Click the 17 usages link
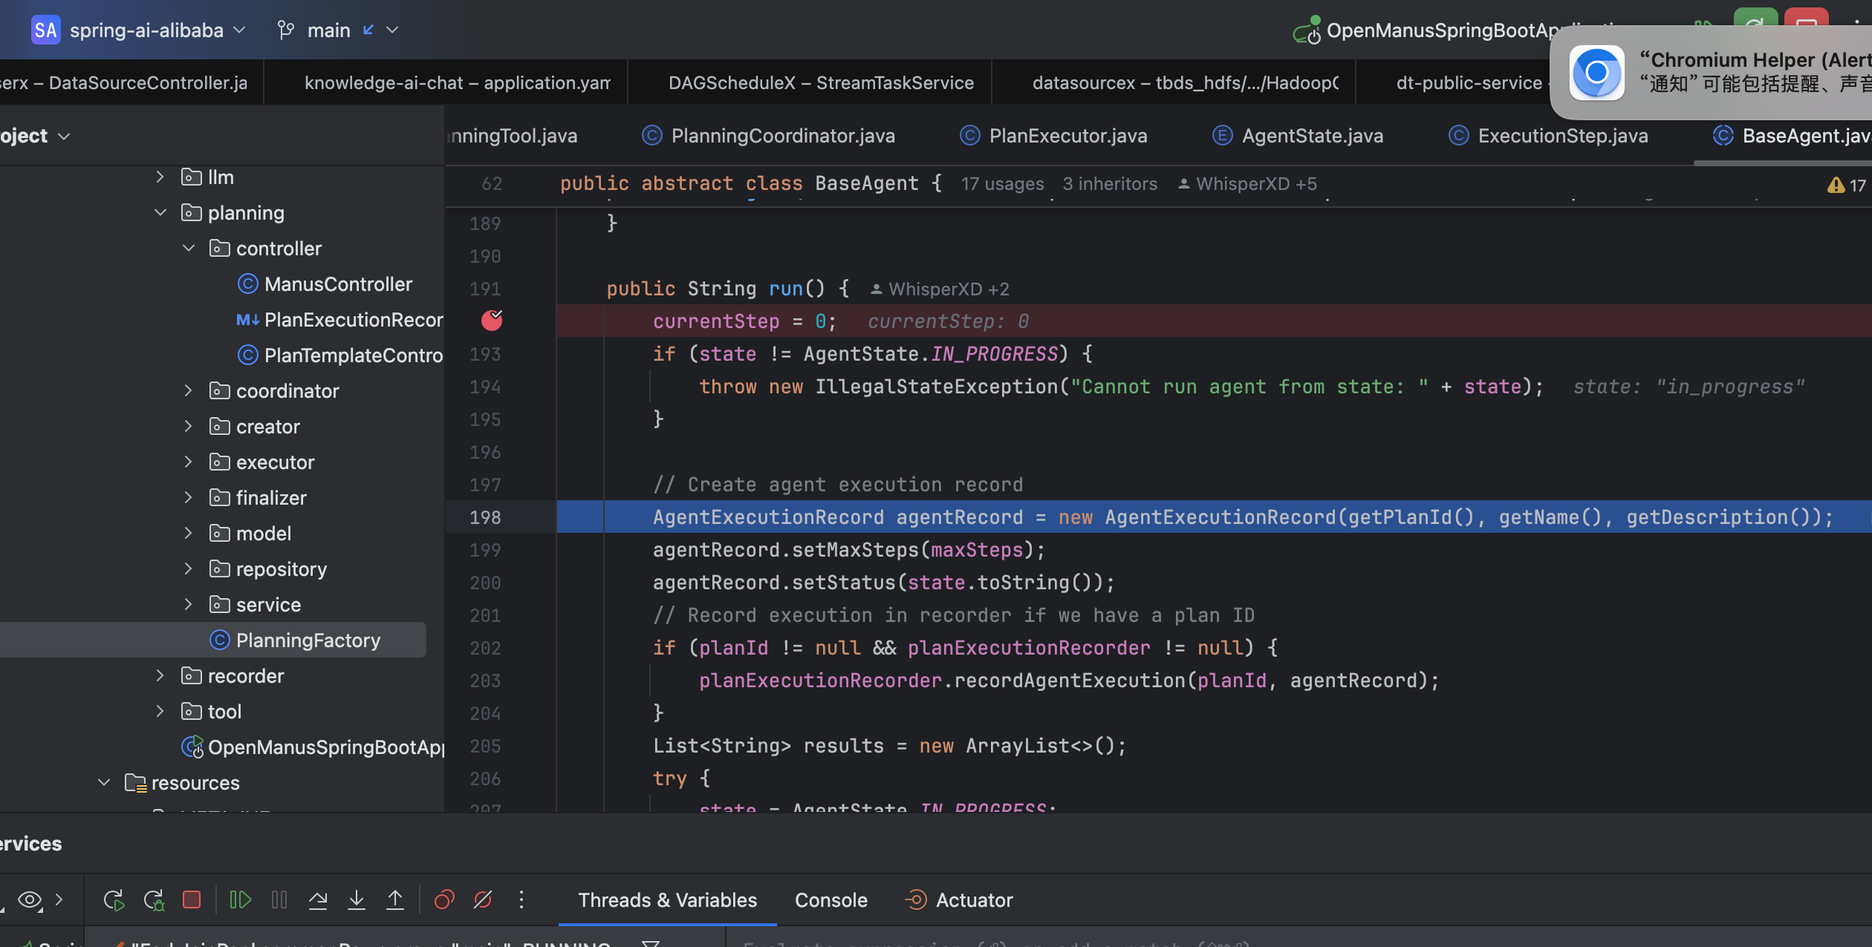1872x947 pixels. click(x=1002, y=184)
